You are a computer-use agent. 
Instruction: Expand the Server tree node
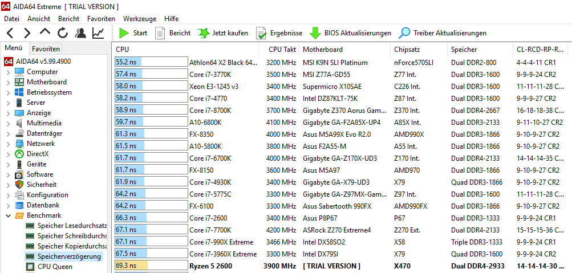point(9,103)
